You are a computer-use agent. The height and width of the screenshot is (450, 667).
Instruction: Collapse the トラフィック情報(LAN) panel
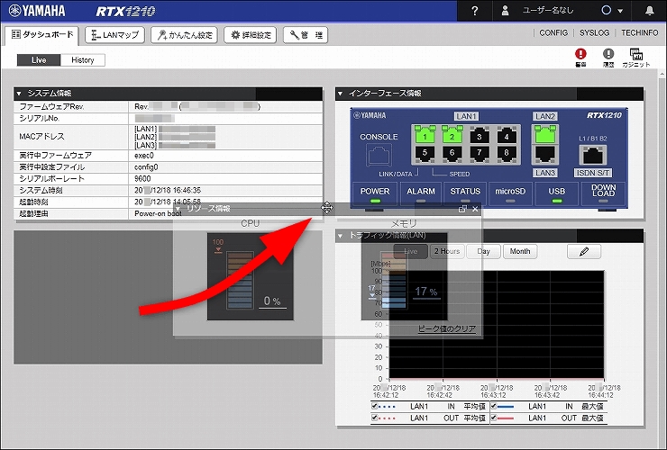(340, 235)
